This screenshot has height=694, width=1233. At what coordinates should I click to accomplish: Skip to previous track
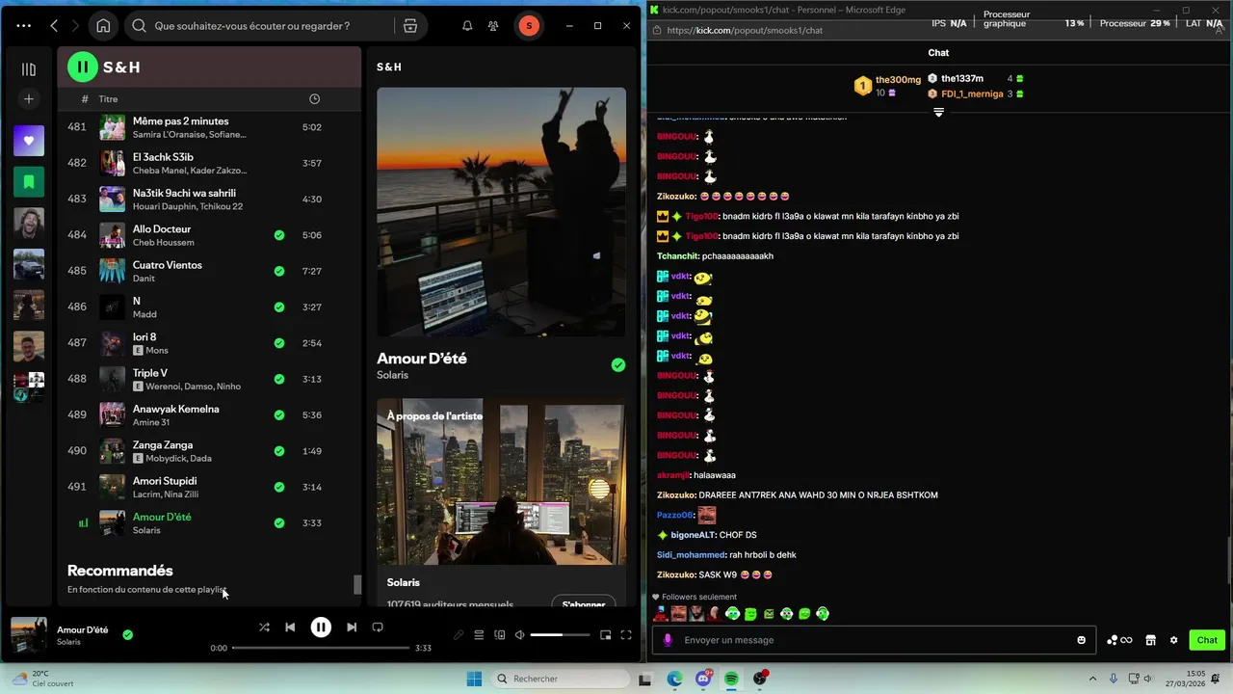click(x=290, y=627)
